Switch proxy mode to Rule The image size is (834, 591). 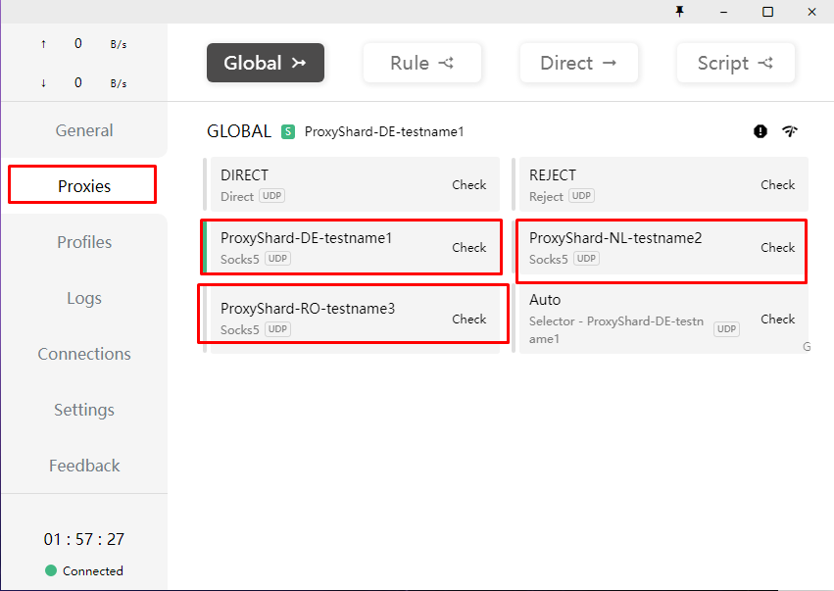421,63
